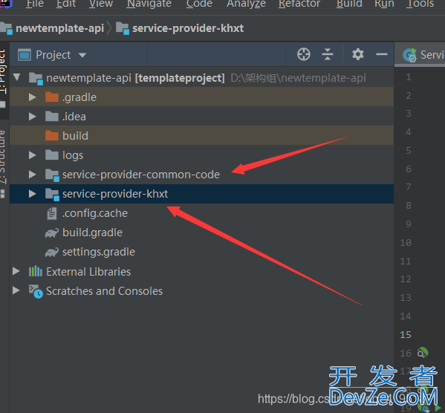The width and height of the screenshot is (445, 413).
Task: Hide the Project panel with minus icon
Action: click(x=381, y=54)
